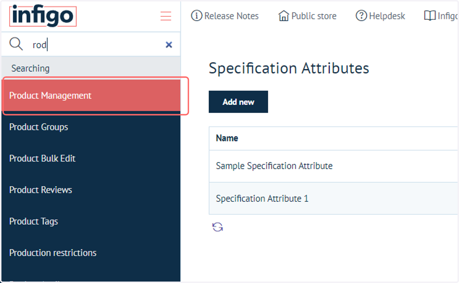
Task: Toggle the hamburger menu icon
Action: click(166, 16)
